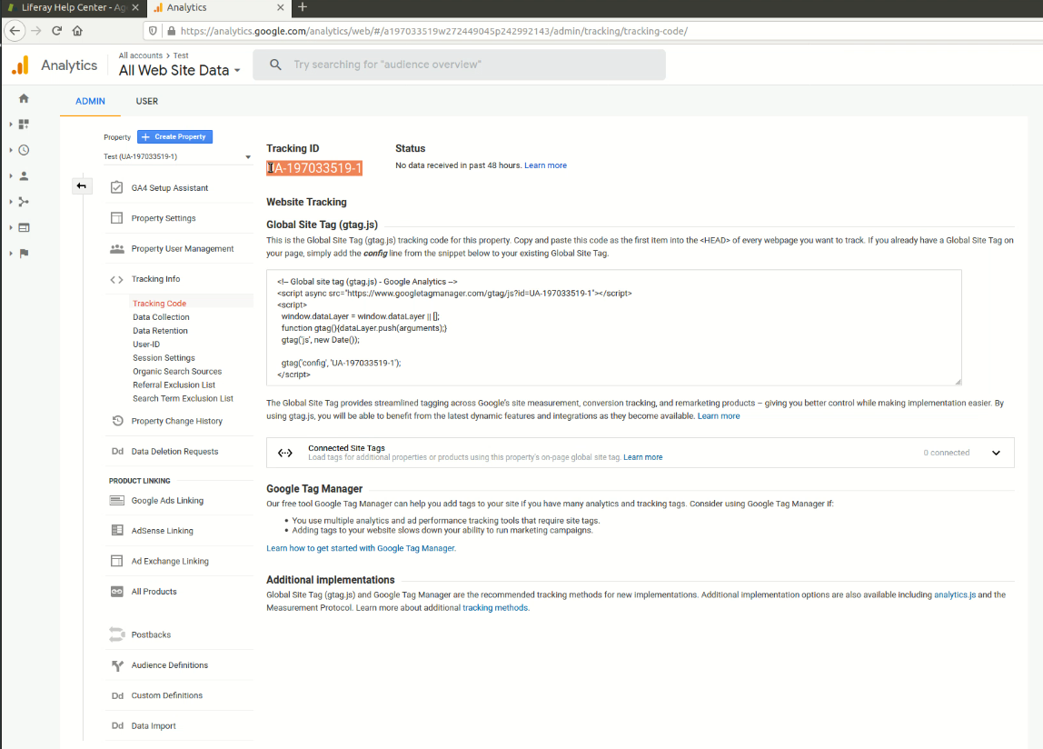Open Search Term Exclusion List item

tap(183, 399)
